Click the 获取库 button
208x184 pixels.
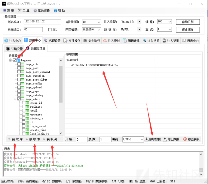pos(15,139)
